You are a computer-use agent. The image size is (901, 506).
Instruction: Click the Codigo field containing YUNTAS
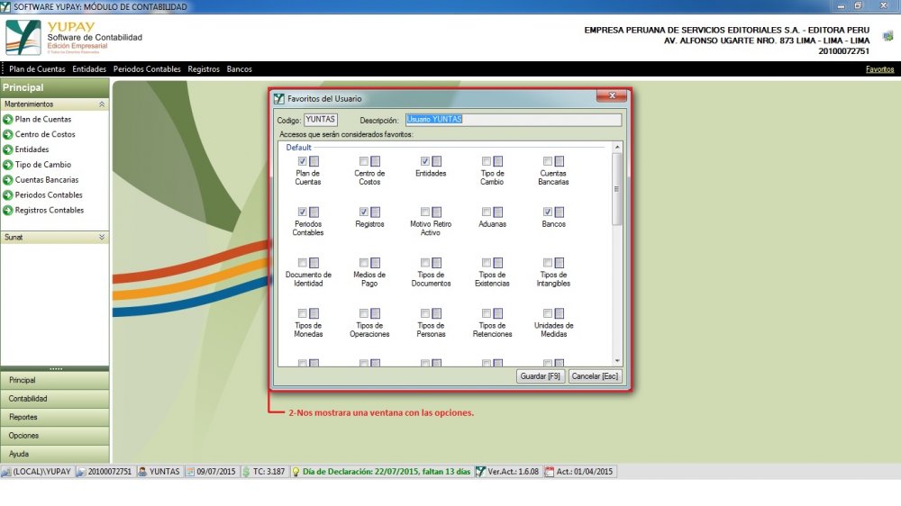pyautogui.click(x=321, y=120)
